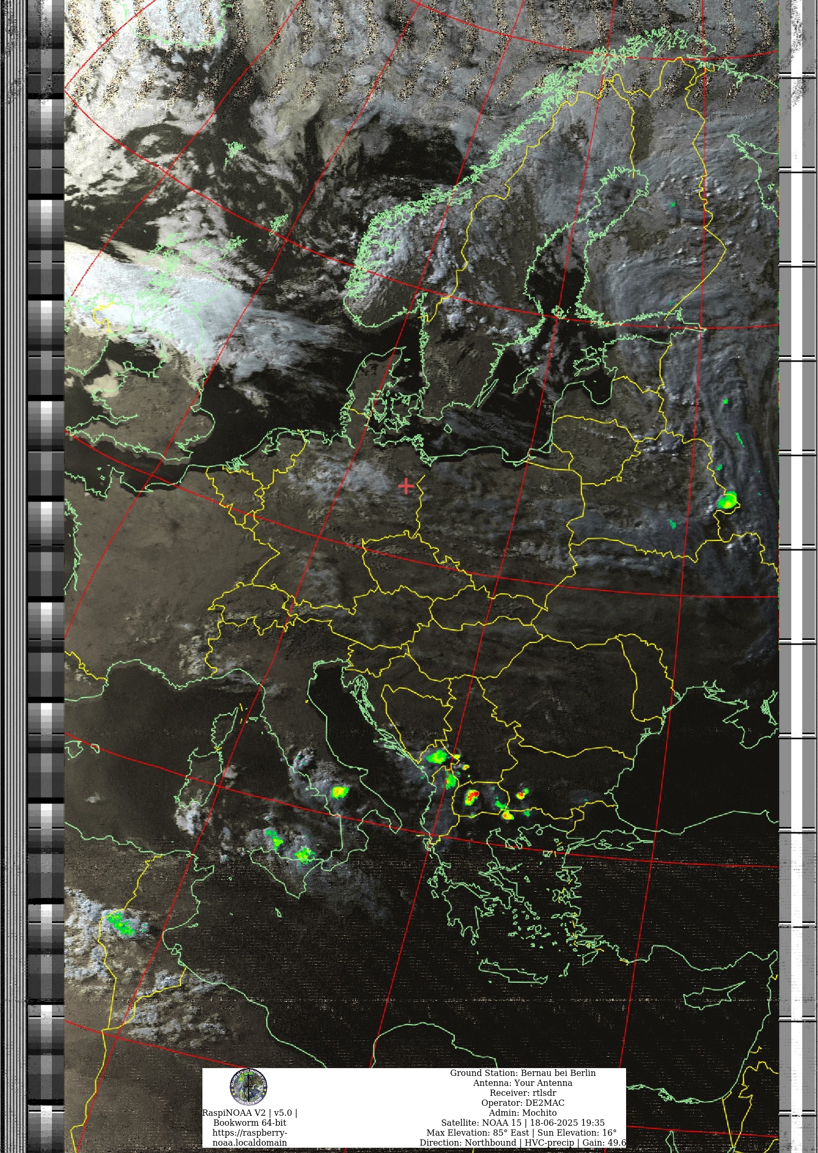Click the red cross ground station marker

(406, 486)
